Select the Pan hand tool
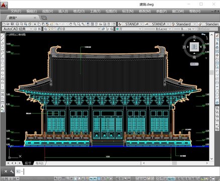This screenshot has height=181, width=220. [70, 24]
